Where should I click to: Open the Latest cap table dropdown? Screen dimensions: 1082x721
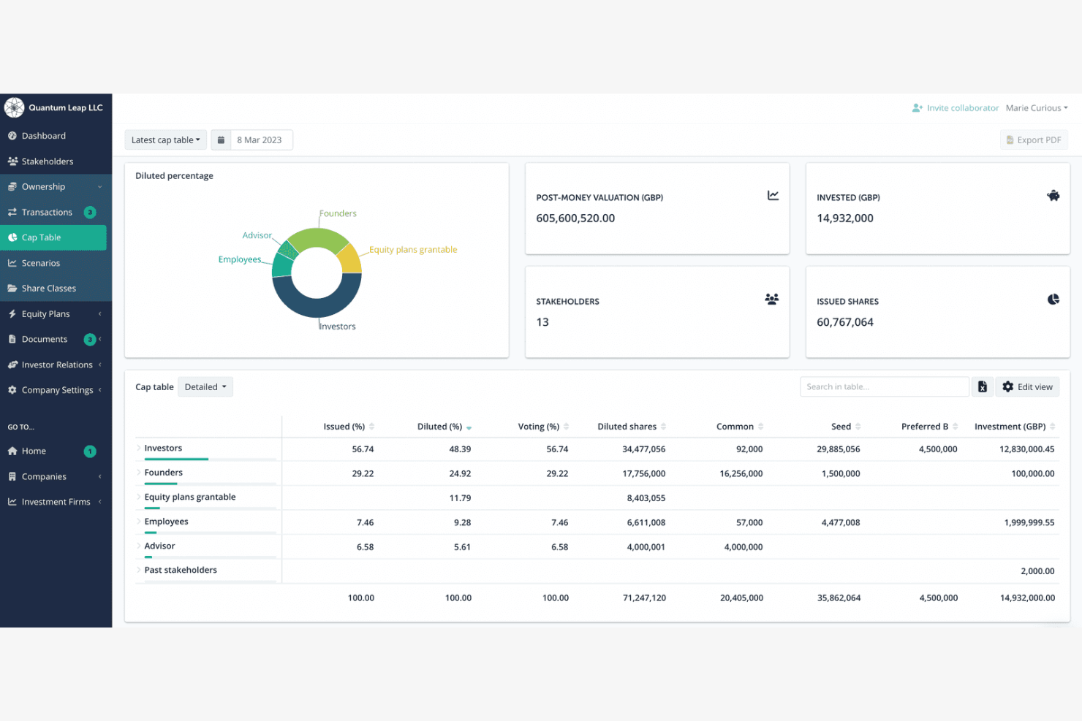click(x=165, y=140)
